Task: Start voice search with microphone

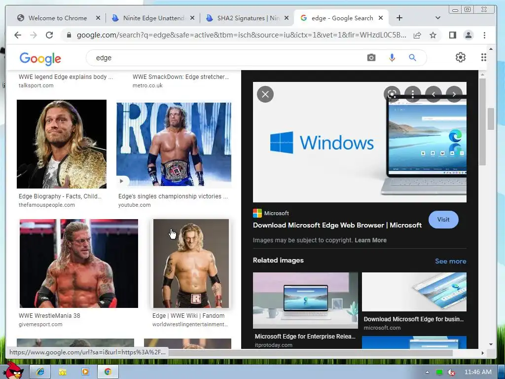Action: [392, 58]
